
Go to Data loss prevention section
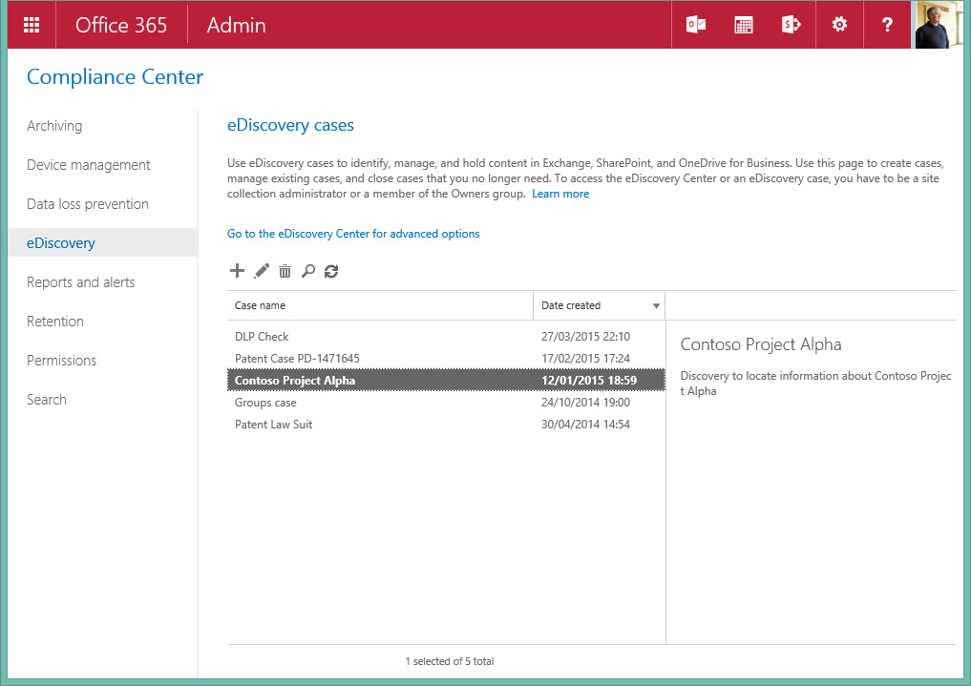click(x=88, y=204)
